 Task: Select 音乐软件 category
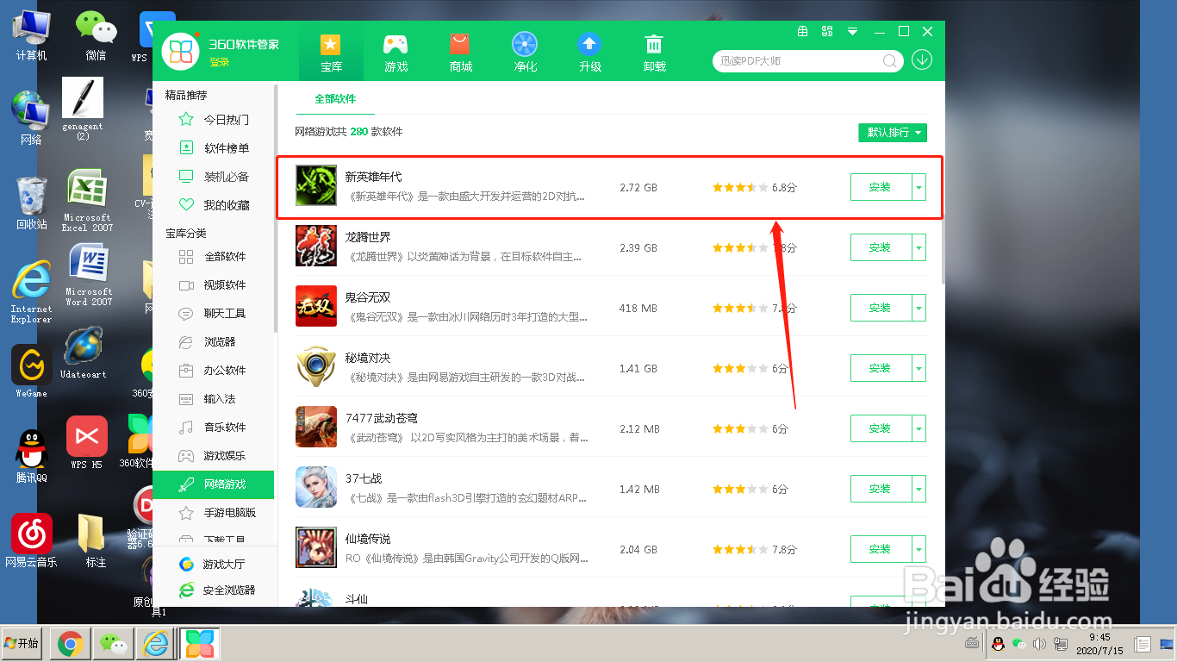pyautogui.click(x=214, y=428)
